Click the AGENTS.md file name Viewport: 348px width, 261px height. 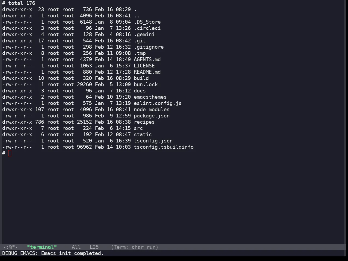tap(147, 60)
